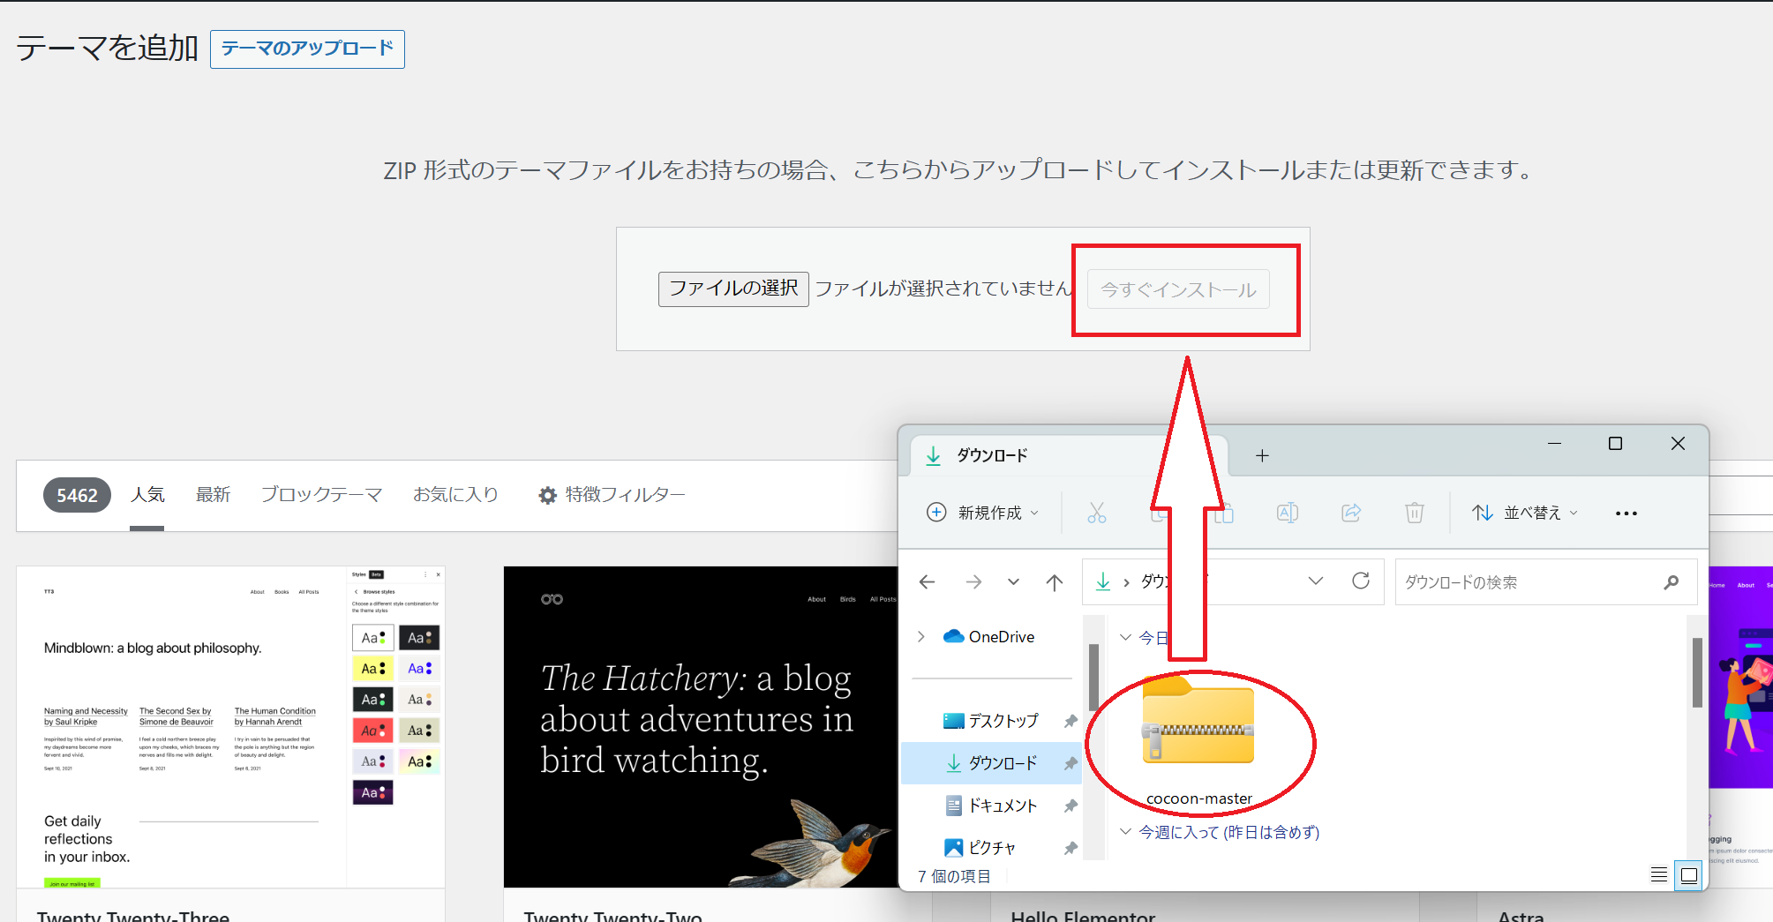The image size is (1773, 922).
Task: Click the rename icon in Explorer toolbar
Action: pyautogui.click(x=1287, y=513)
